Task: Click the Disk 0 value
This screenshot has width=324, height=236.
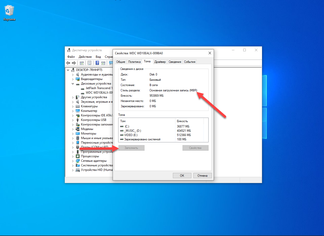Action: (153, 74)
